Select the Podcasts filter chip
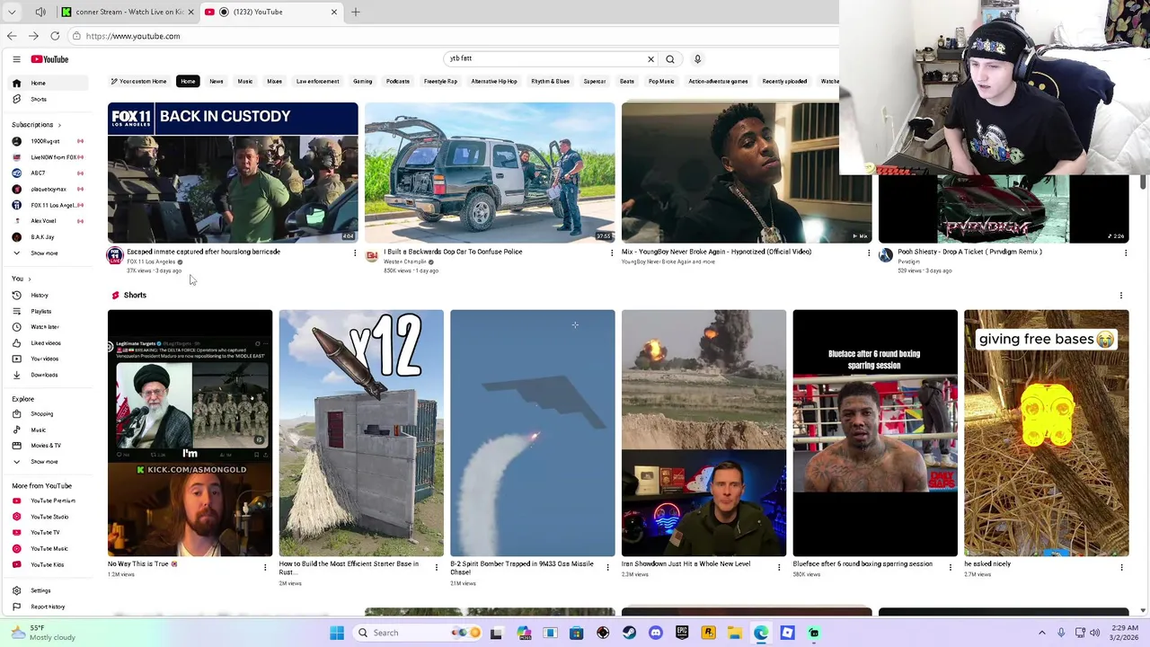 398,82
